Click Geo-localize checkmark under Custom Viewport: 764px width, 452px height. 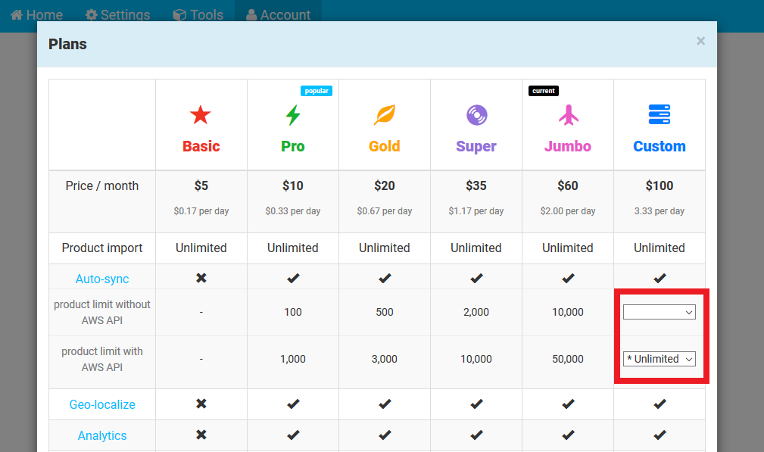coord(660,404)
